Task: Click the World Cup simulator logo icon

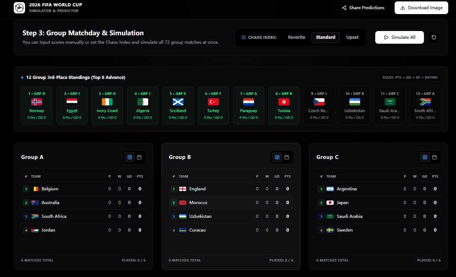Action: [x=19, y=8]
